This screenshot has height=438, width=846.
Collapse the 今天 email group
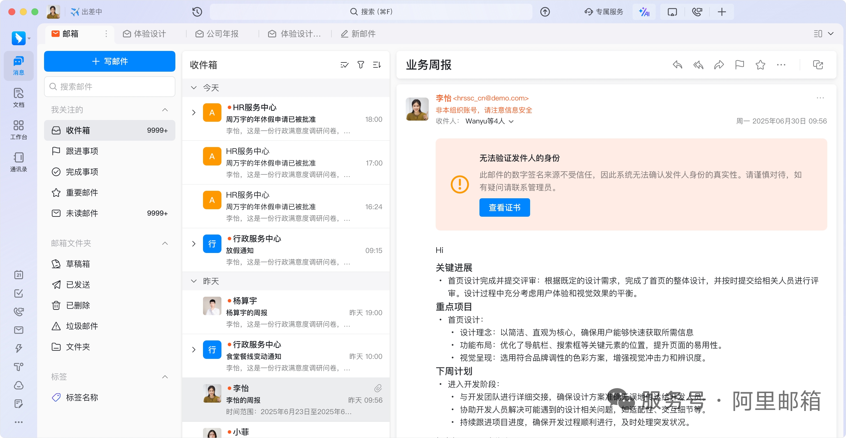point(194,88)
